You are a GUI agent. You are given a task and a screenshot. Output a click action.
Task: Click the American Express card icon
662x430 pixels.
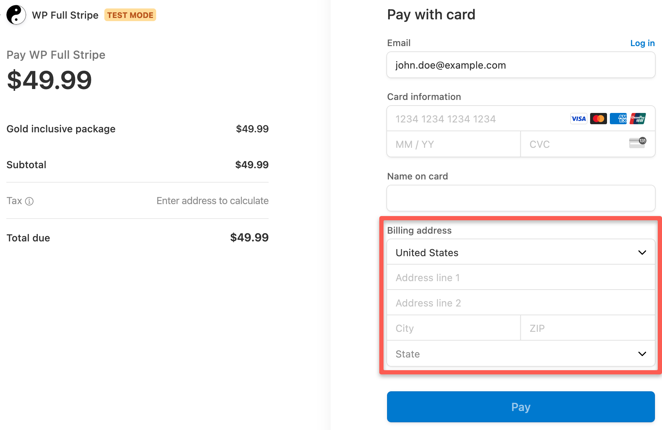618,119
